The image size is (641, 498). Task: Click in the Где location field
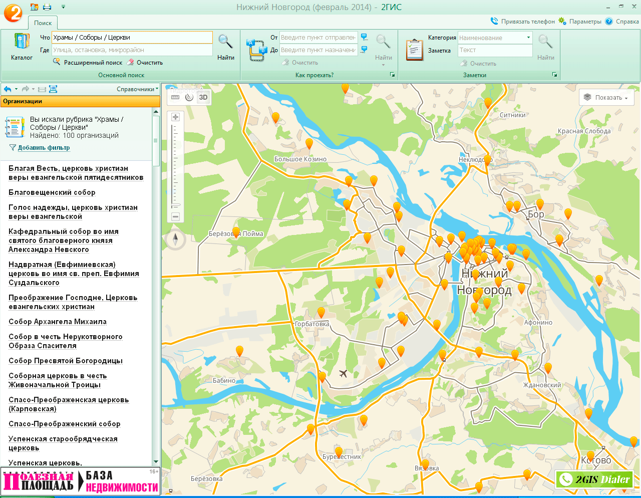pyautogui.click(x=132, y=50)
